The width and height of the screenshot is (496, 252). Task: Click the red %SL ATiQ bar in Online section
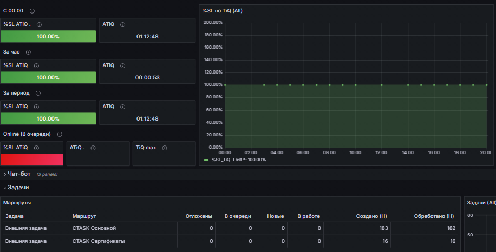tap(31, 160)
